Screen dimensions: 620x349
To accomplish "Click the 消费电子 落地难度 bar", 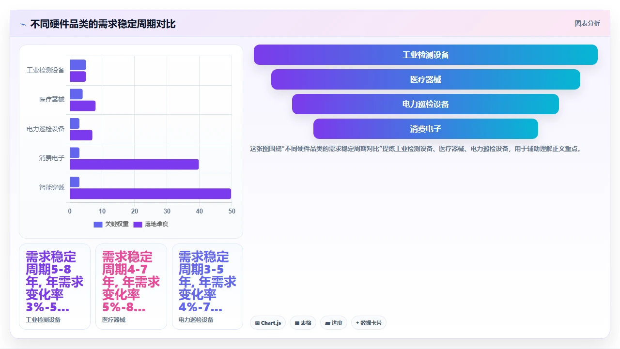I will [x=134, y=165].
